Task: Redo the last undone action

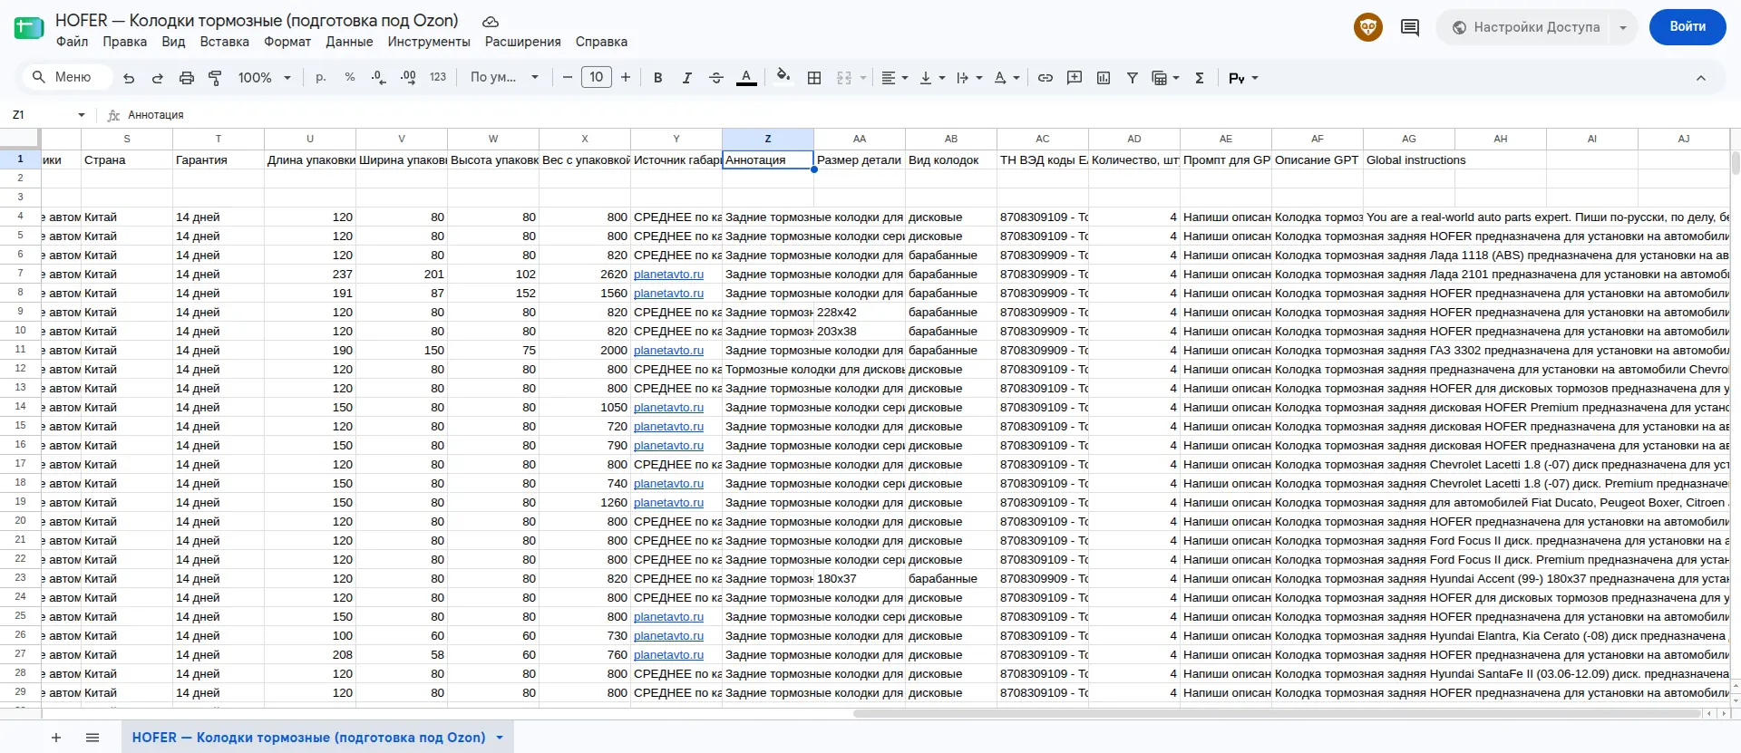Action: point(158,78)
